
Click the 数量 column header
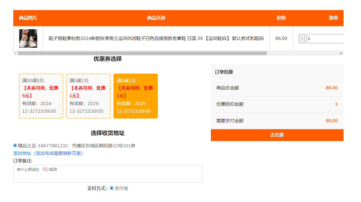[x=333, y=18]
